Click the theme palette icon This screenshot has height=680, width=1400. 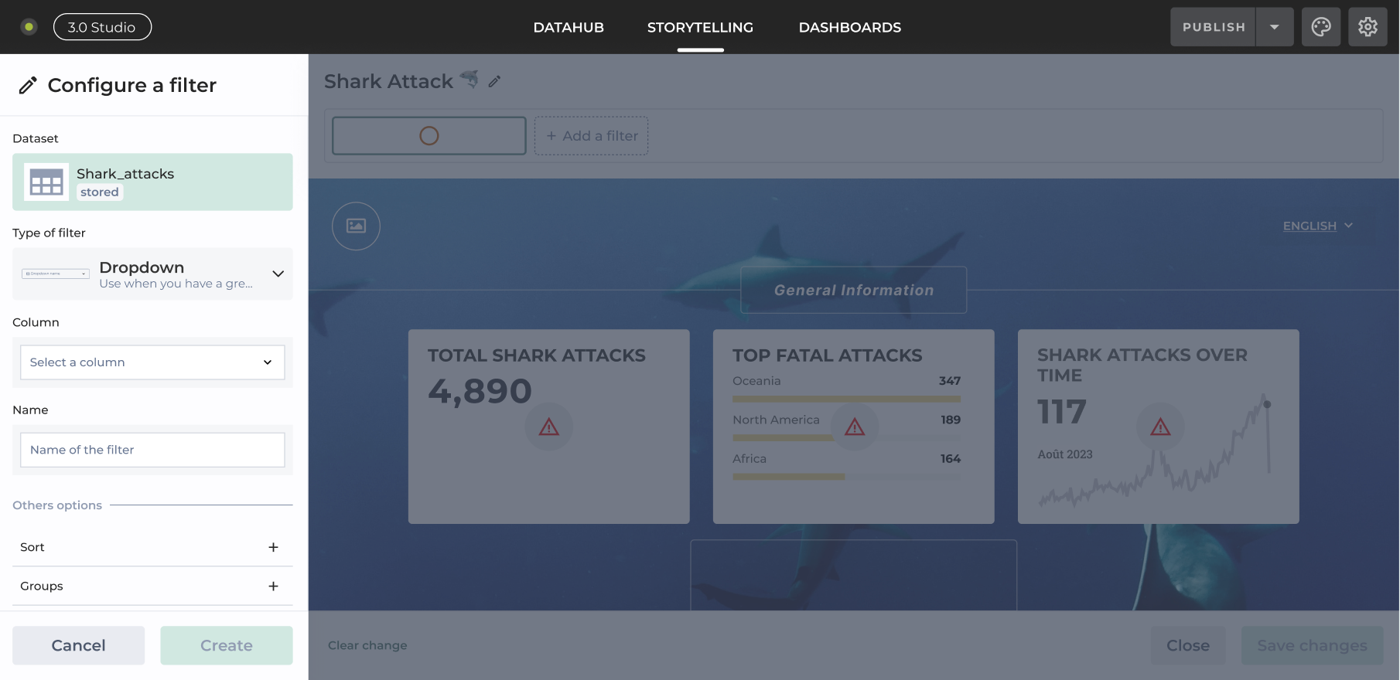click(x=1321, y=27)
